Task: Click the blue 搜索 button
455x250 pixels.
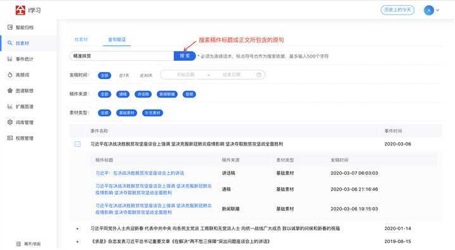Action: (185, 56)
